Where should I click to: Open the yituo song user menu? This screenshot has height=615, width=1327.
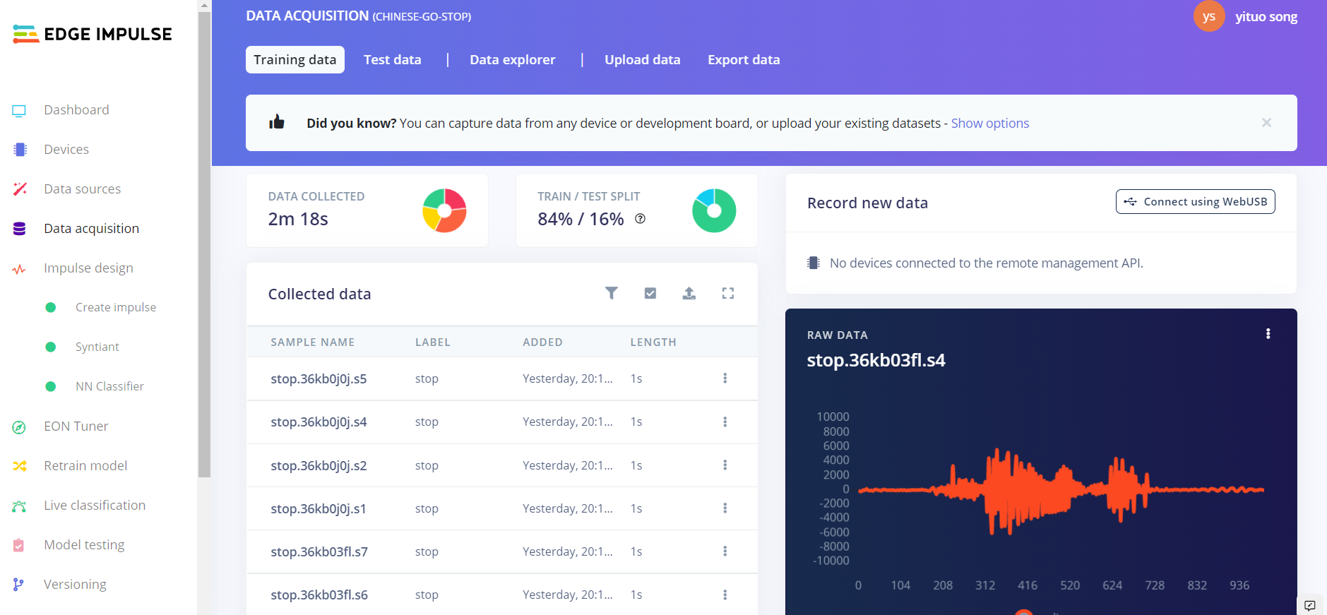(x=1266, y=17)
